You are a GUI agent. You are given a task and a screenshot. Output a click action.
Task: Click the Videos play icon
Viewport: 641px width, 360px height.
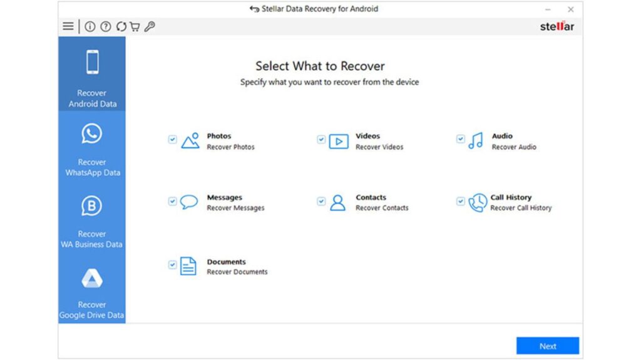click(339, 142)
